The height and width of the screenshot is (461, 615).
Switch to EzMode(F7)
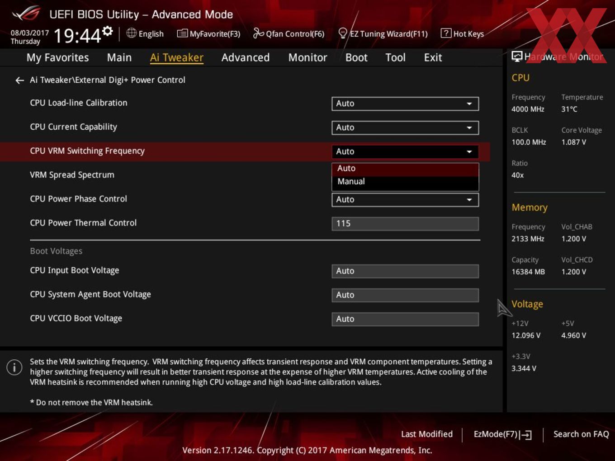502,434
